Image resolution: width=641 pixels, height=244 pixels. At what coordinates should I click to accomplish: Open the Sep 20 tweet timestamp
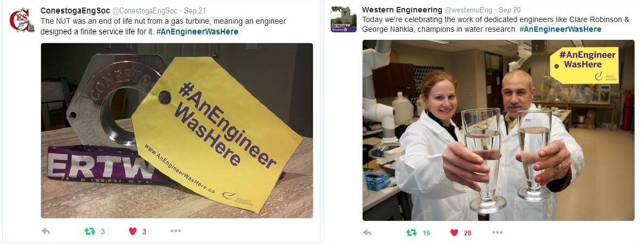point(509,10)
